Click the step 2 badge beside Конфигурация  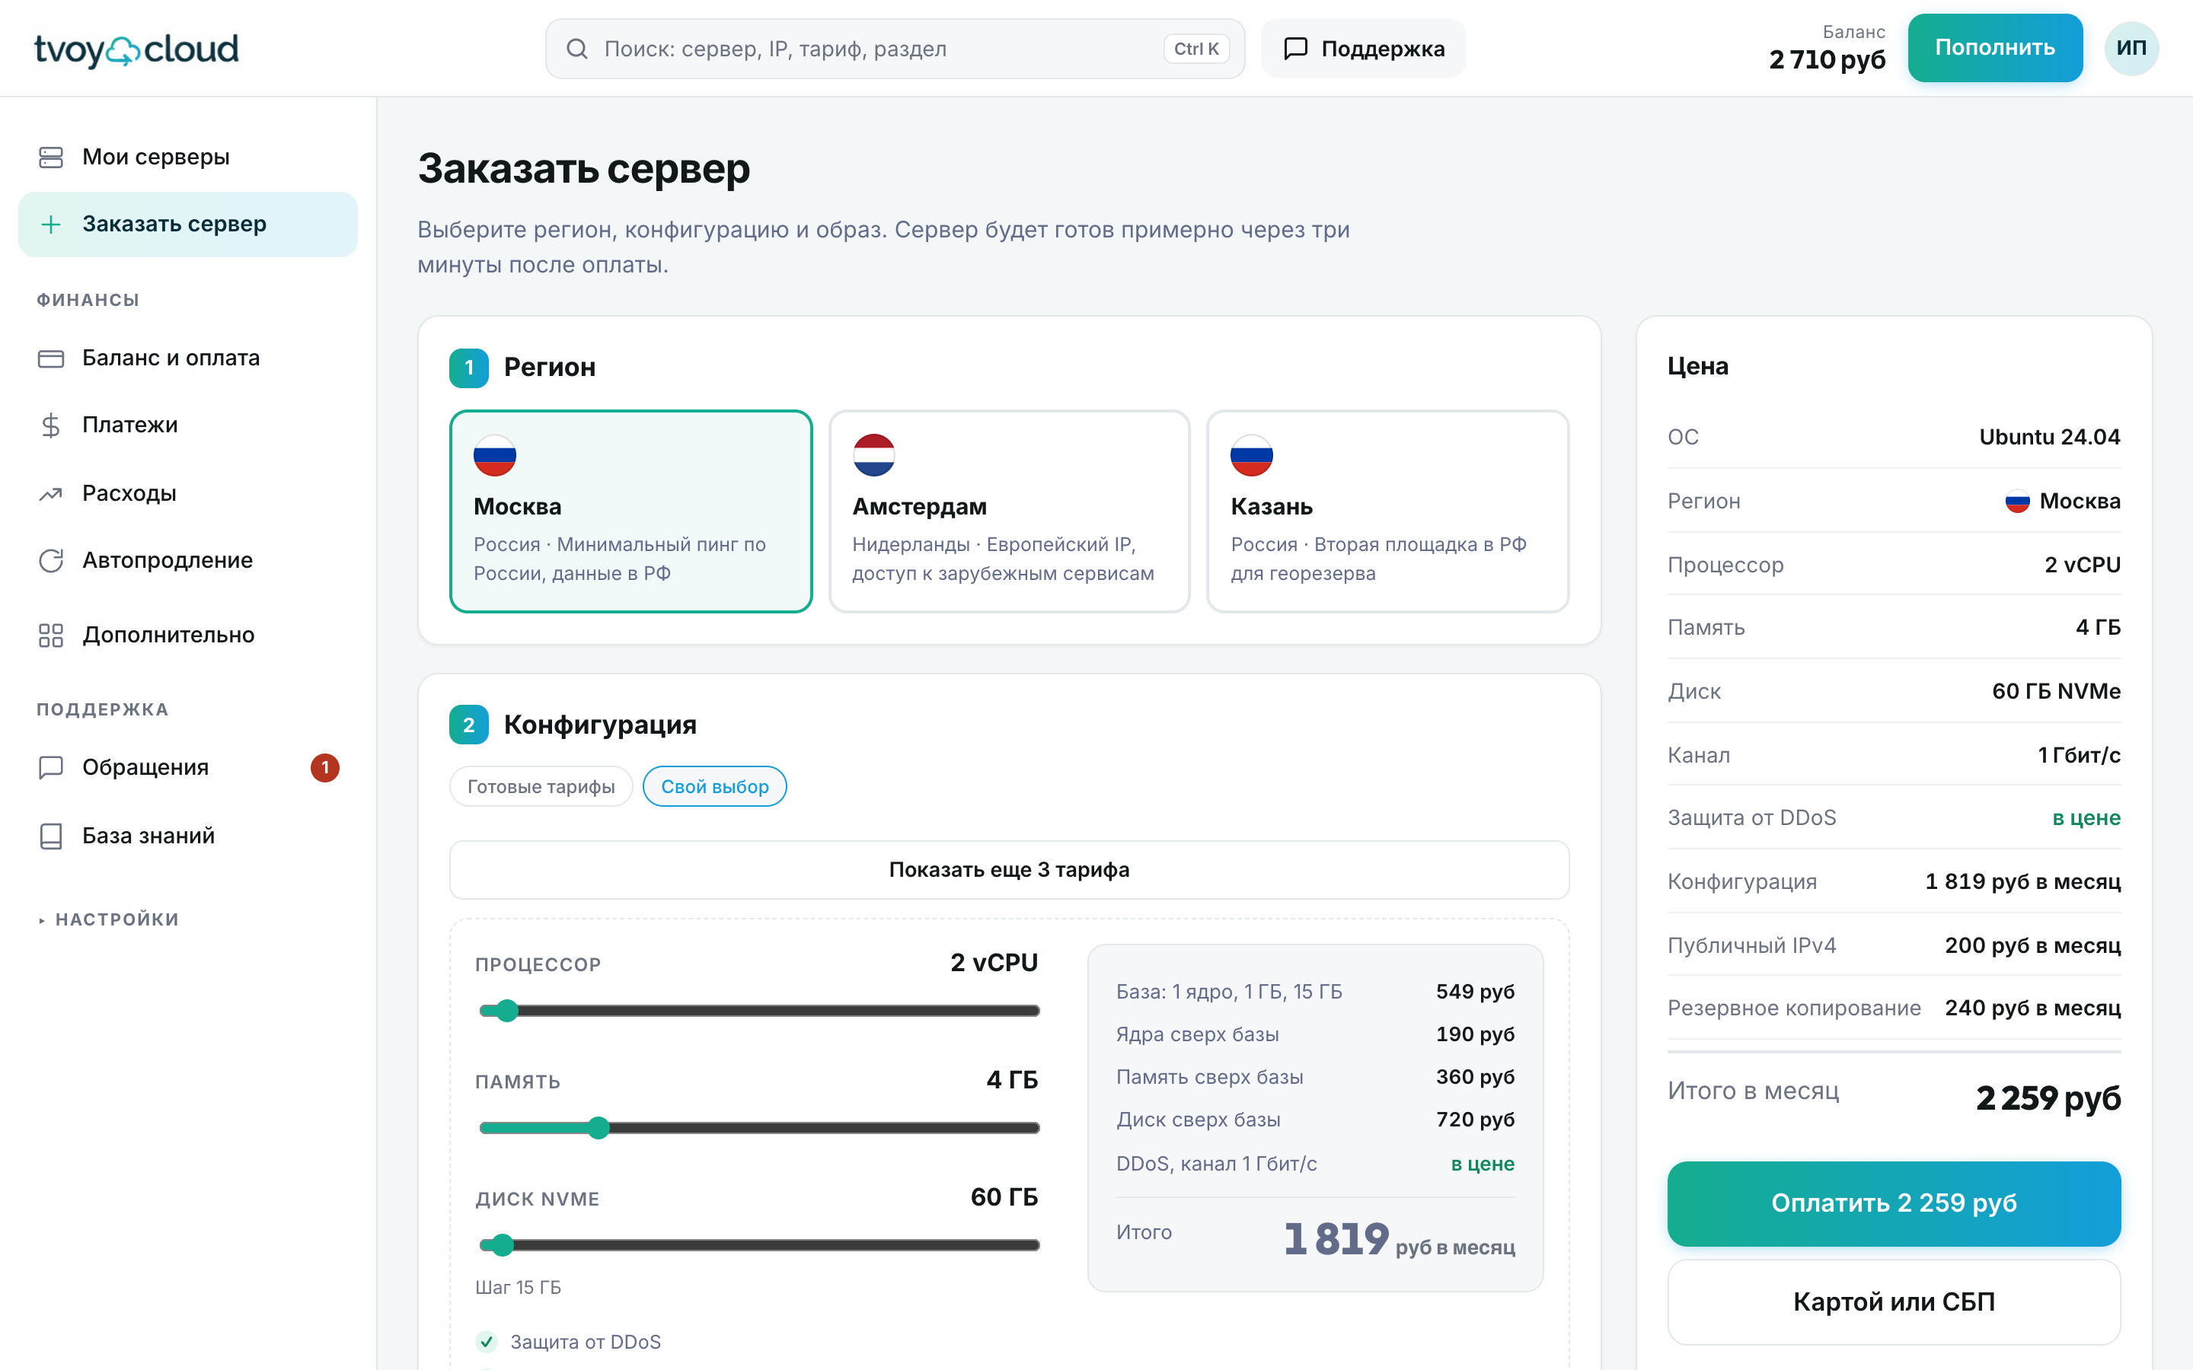click(468, 725)
